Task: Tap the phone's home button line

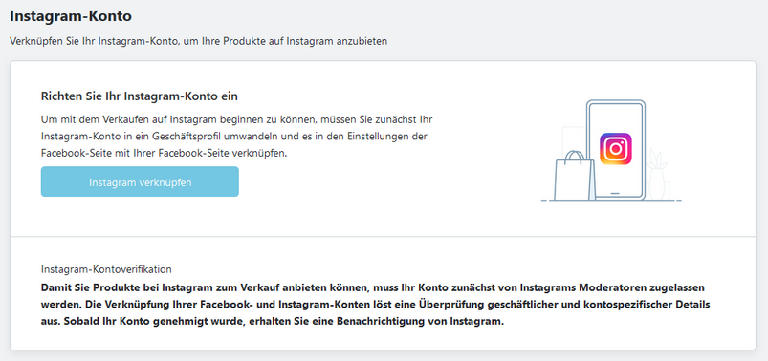Action: (616, 193)
